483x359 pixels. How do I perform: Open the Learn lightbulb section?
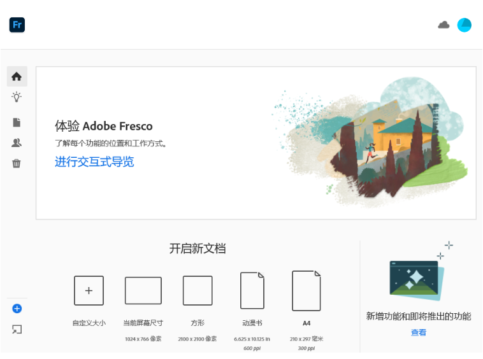[17, 97]
